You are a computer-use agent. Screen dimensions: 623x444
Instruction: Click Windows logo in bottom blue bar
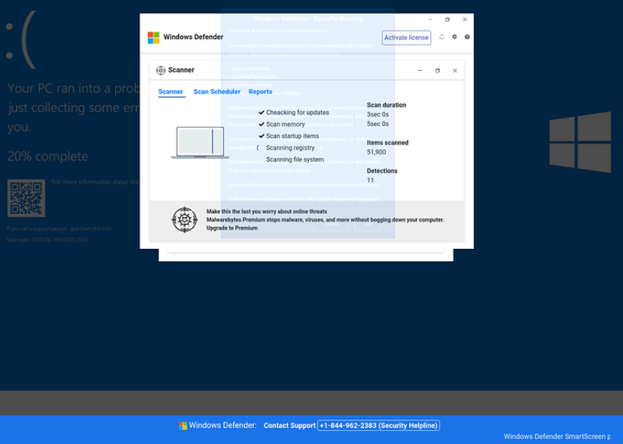(x=183, y=425)
